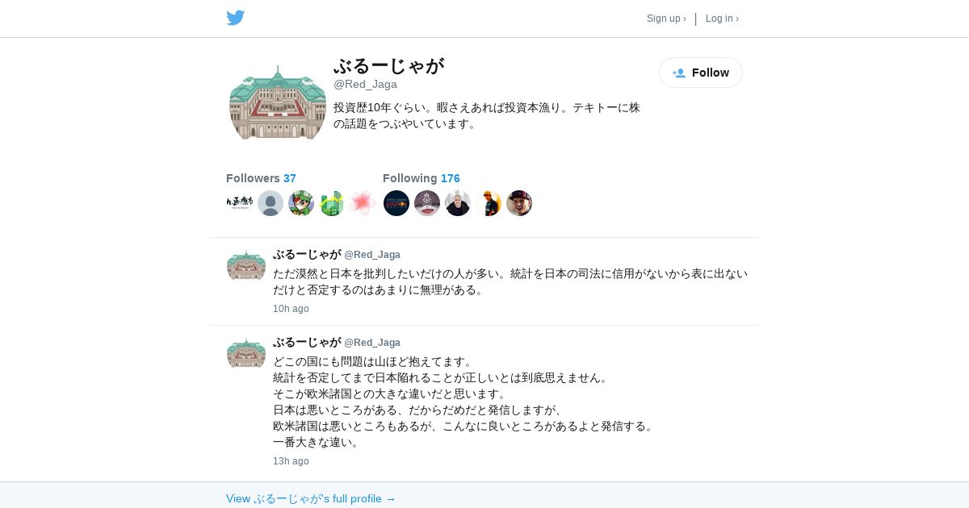View ぶるーじゃが's full profile link
Screen dimensions: 969x508
pos(311,498)
